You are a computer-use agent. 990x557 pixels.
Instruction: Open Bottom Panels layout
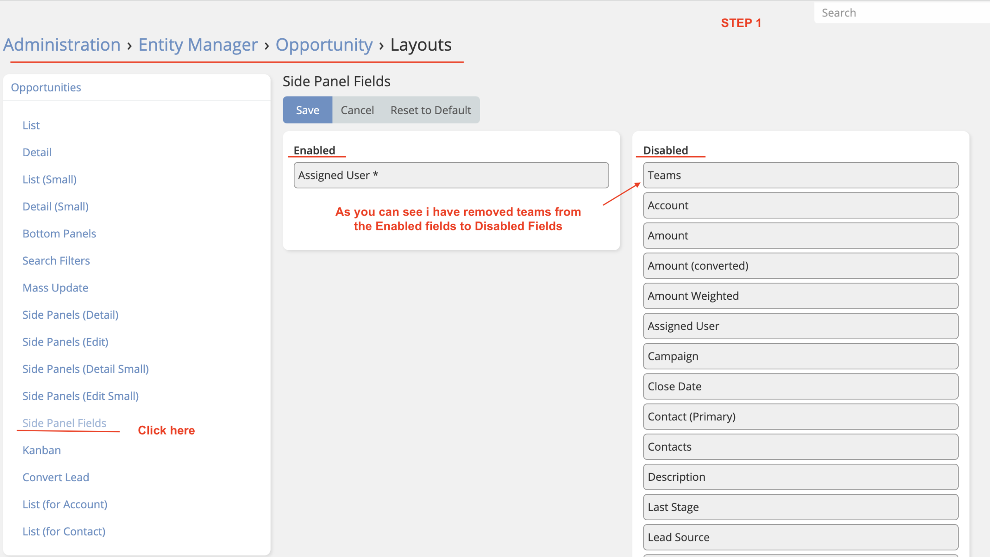point(59,234)
